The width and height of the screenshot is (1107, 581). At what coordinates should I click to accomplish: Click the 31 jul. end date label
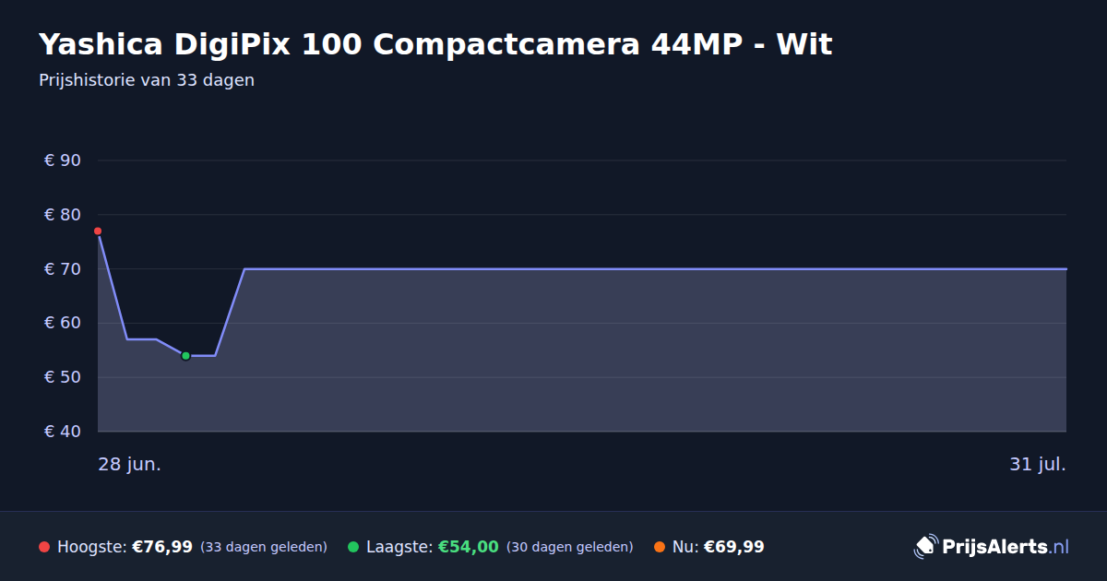1038,465
